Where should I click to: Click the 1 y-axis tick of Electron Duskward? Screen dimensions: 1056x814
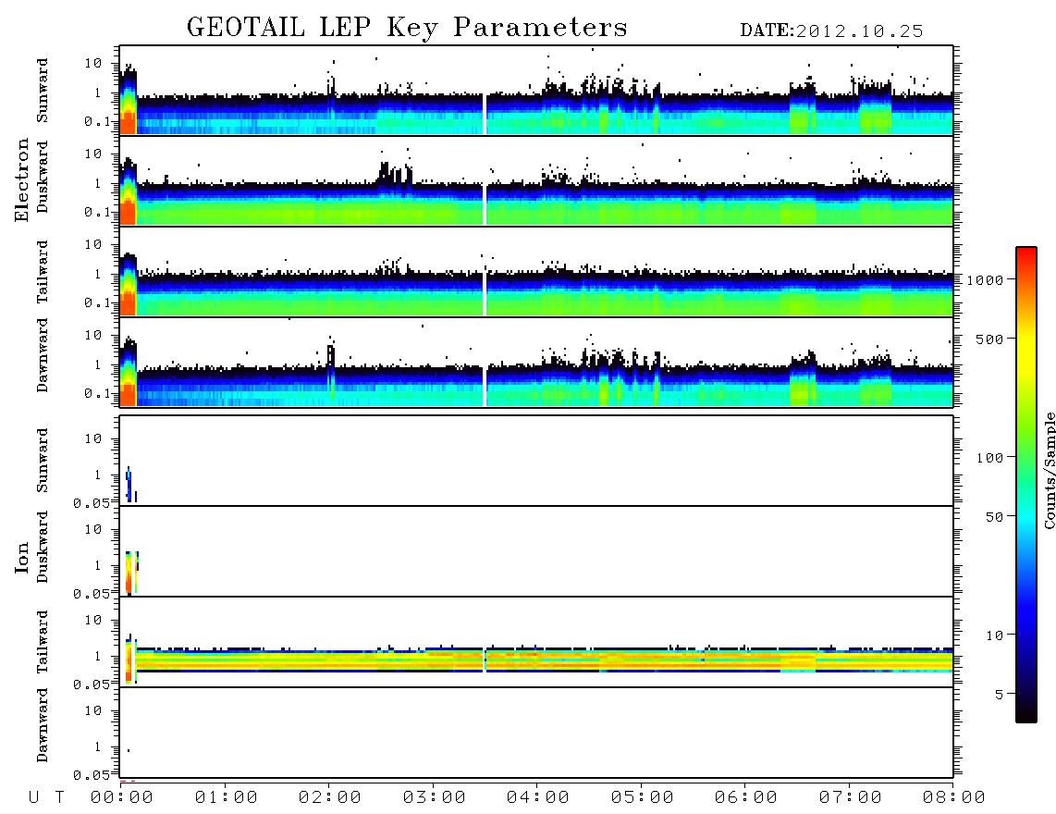point(98,183)
